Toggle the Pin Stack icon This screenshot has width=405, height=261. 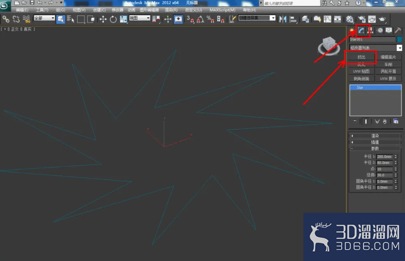click(x=355, y=121)
